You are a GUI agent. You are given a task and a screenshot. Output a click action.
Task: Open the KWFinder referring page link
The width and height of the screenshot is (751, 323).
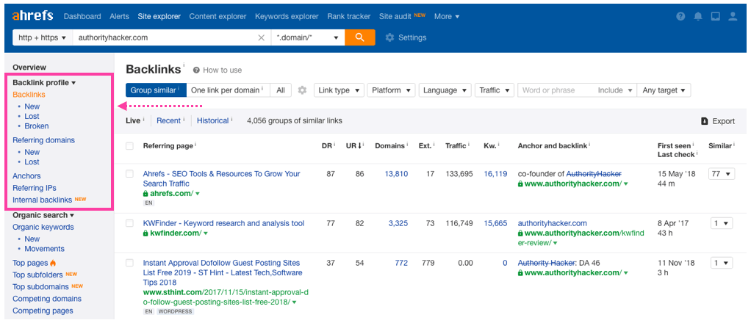223,223
